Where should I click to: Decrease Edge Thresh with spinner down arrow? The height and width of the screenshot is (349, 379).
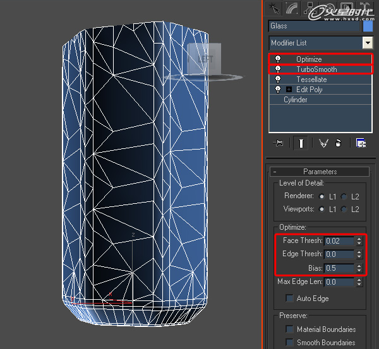click(359, 256)
